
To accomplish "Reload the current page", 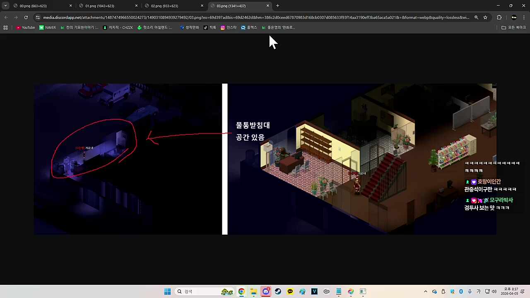I will pos(26,17).
